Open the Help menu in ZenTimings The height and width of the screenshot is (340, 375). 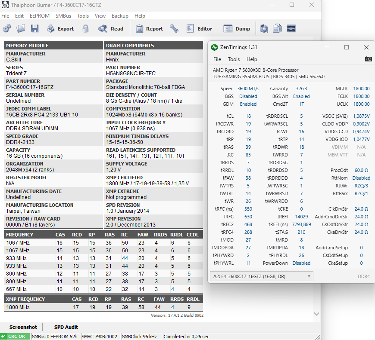[x=252, y=59]
